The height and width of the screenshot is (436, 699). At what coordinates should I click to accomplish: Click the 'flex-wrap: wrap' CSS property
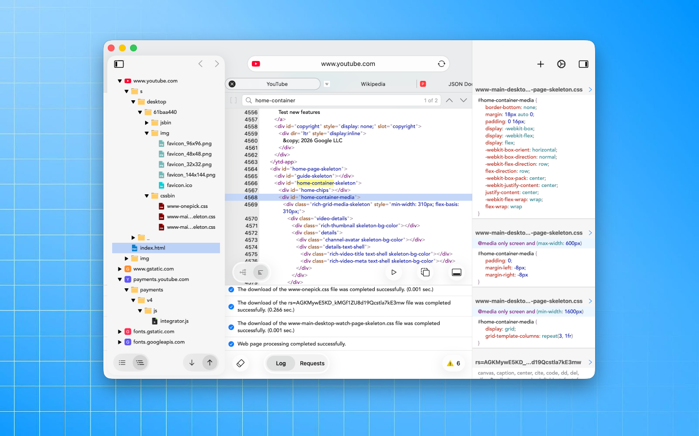tap(503, 206)
